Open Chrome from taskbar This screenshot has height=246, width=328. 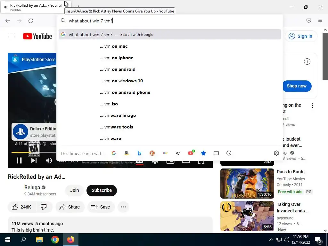55,240
